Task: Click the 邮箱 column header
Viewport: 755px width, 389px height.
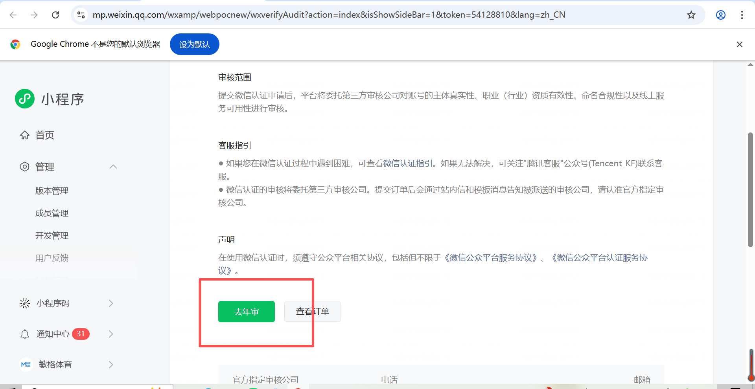Action: point(642,380)
